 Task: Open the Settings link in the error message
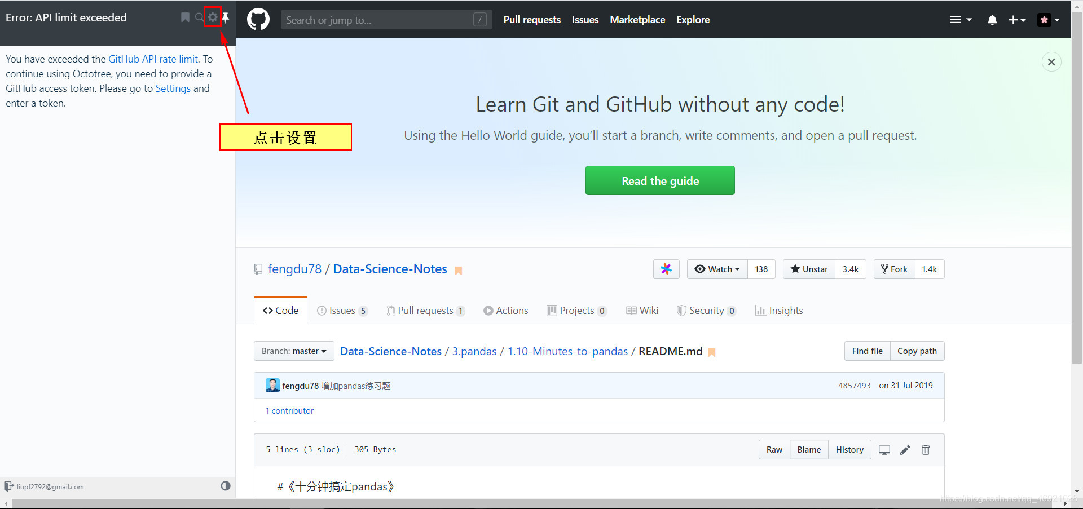click(x=173, y=88)
